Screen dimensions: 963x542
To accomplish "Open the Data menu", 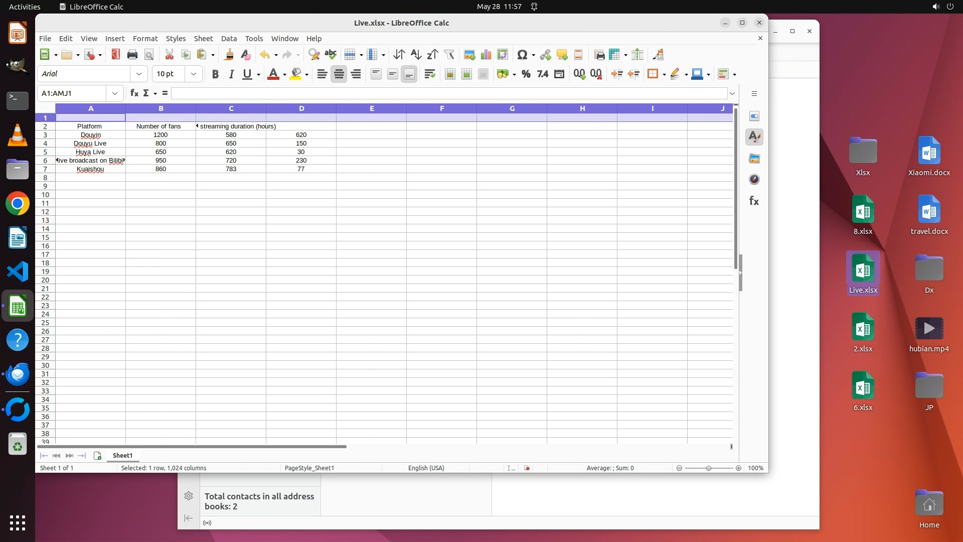I will pyautogui.click(x=229, y=39).
